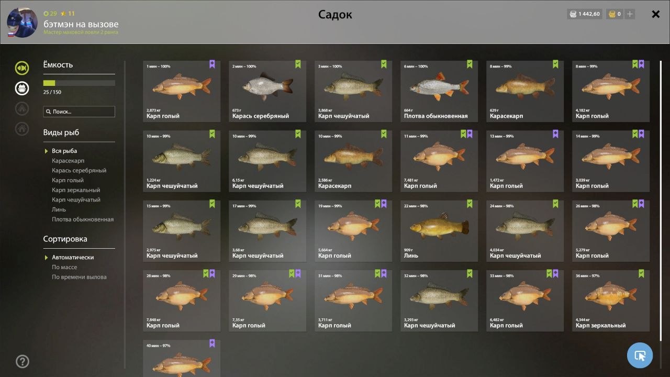Image resolution: width=670 pixels, height=377 pixels.
Task: Click the Поиск search field
Action: point(79,112)
